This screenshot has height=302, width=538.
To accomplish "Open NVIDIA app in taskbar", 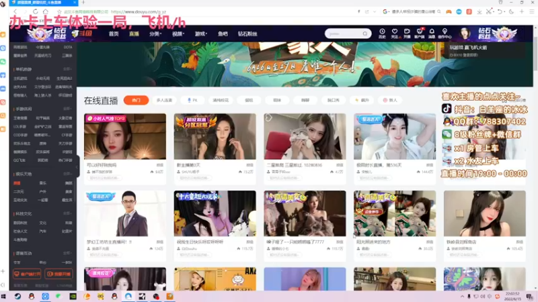I will pyautogui.click(x=73, y=296).
